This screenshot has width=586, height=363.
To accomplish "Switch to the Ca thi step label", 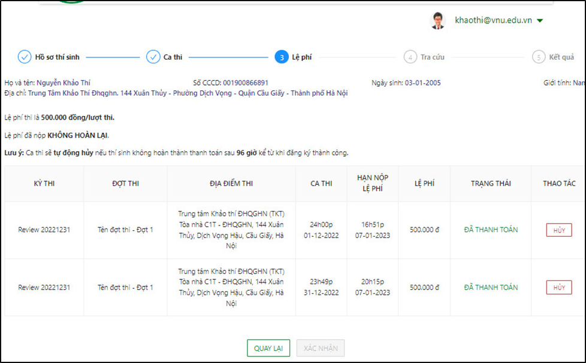I will tap(173, 57).
